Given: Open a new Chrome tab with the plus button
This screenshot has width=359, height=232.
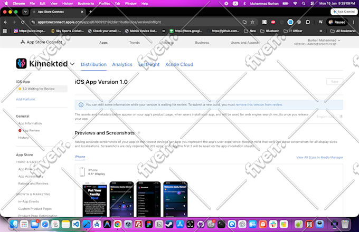Looking at the screenshot, I should (x=91, y=12).
